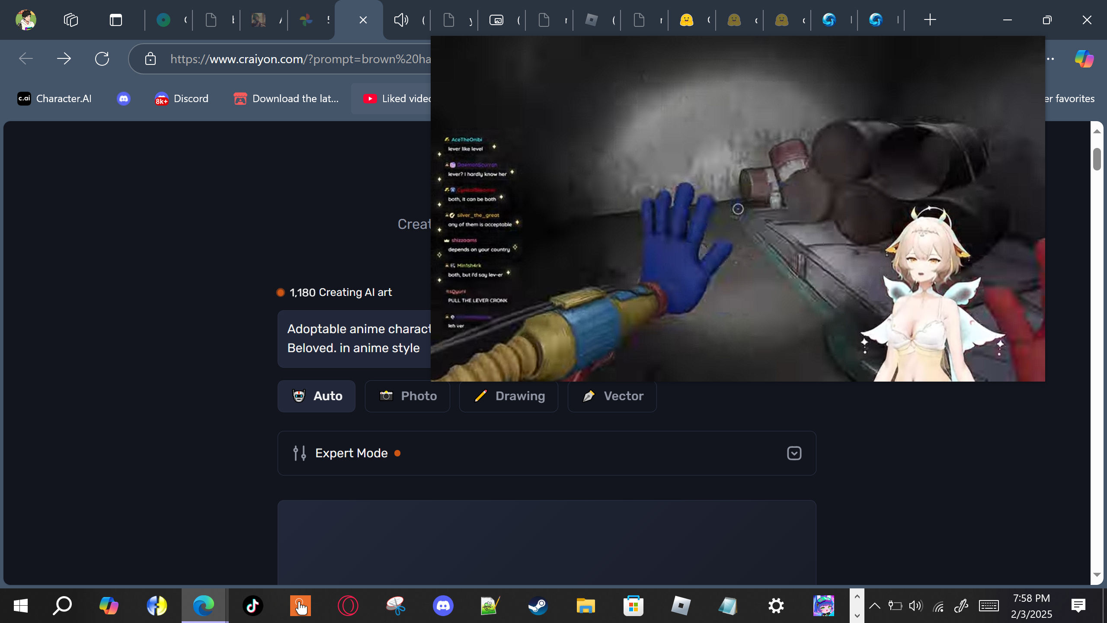Open the Windows Start menu

click(x=21, y=605)
